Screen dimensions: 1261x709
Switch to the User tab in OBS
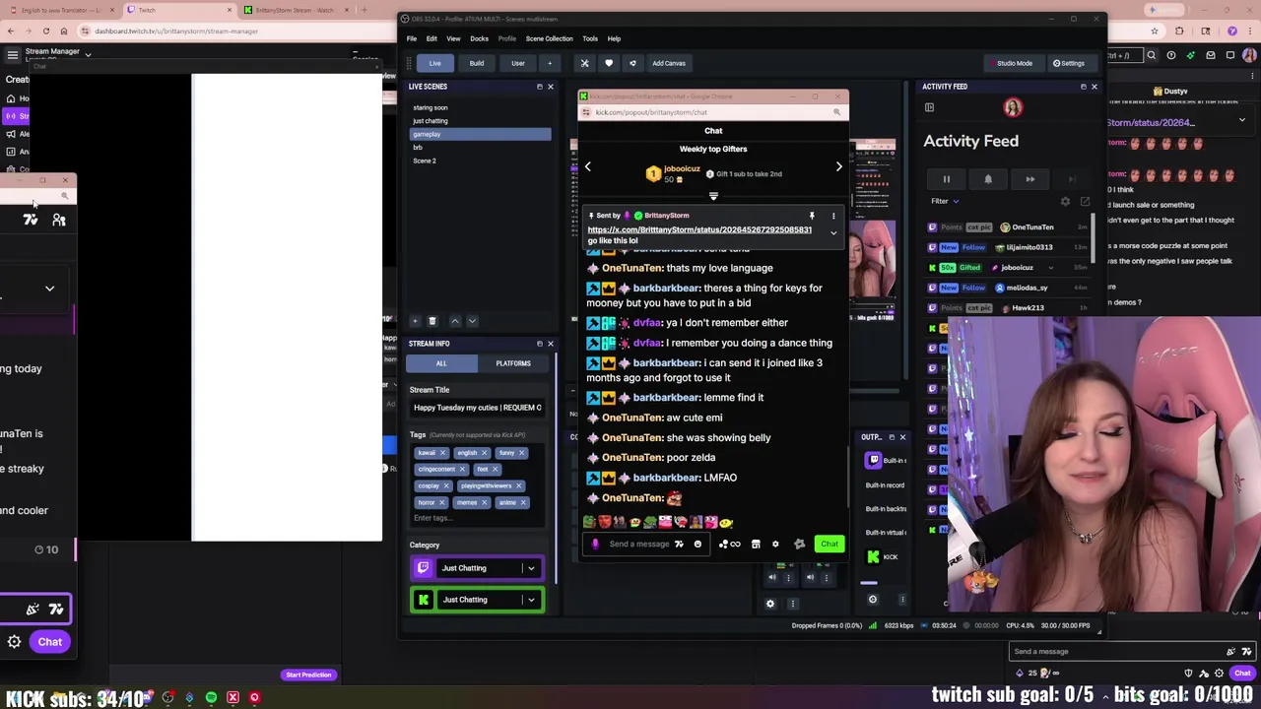coord(518,63)
